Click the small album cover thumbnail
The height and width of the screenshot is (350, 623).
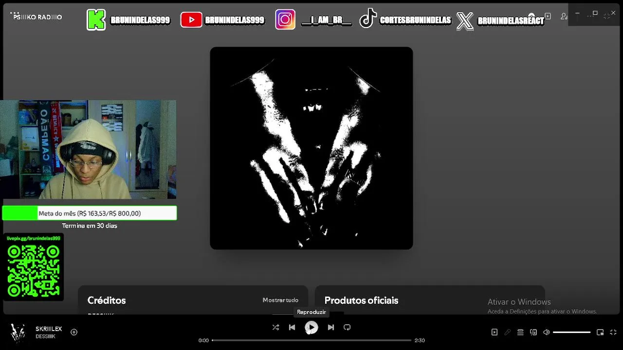point(18,332)
